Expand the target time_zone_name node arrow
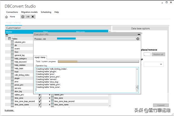174x116 pixels. tap(50, 104)
